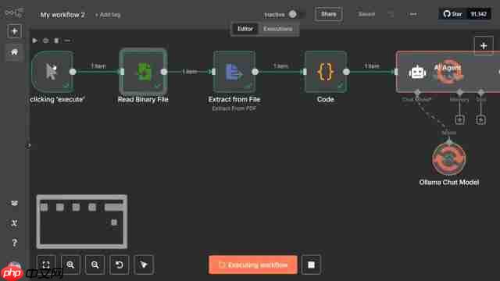Viewport: 500px width, 281px height.
Task: Delete selected node with trash icon
Action: tap(56, 41)
